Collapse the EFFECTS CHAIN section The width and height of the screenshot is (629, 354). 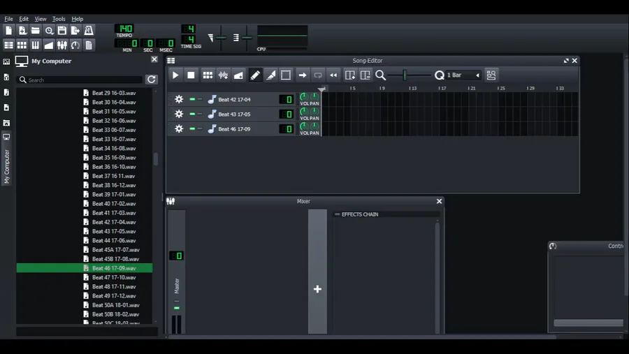tap(338, 214)
